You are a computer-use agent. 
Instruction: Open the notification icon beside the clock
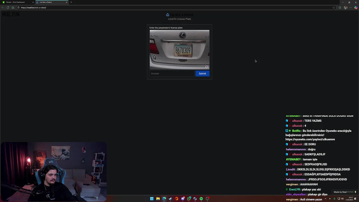pyautogui.click(x=355, y=199)
